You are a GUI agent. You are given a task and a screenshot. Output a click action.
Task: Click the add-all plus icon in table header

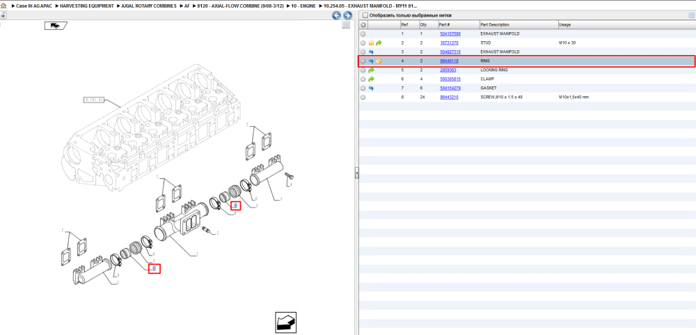[363, 25]
